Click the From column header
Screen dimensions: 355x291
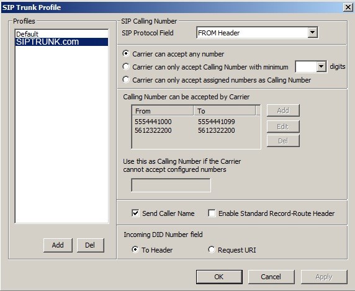163,111
